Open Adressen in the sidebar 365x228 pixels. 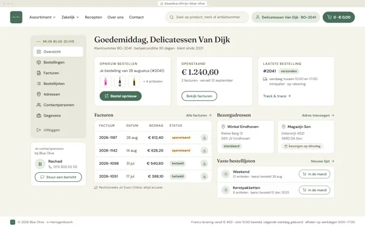click(x=58, y=94)
